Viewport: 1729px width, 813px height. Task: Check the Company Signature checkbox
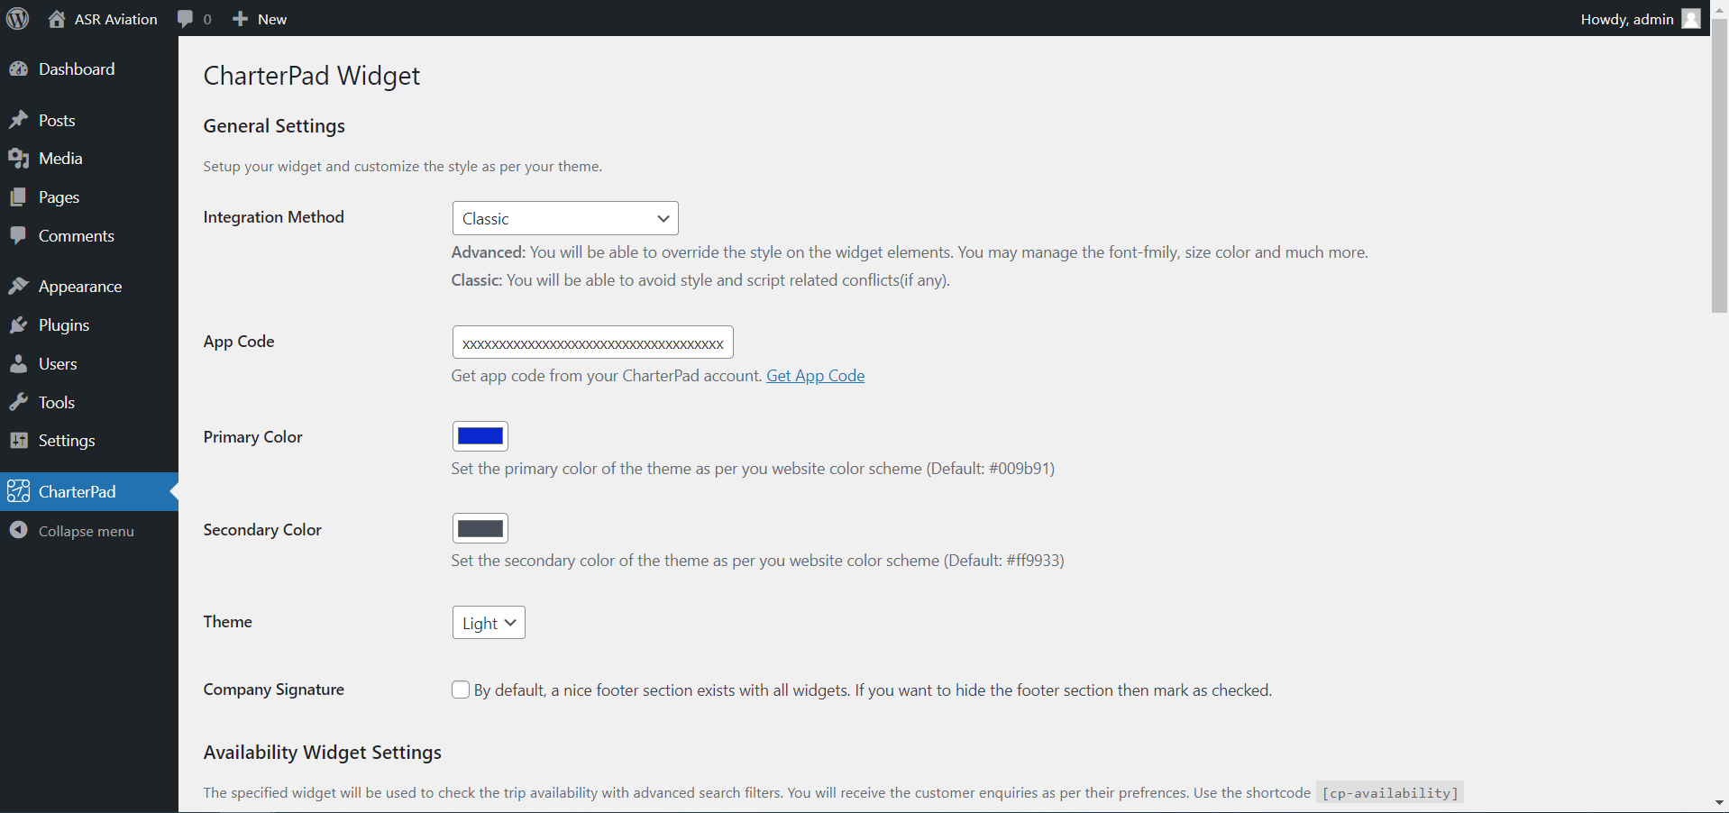coord(461,690)
